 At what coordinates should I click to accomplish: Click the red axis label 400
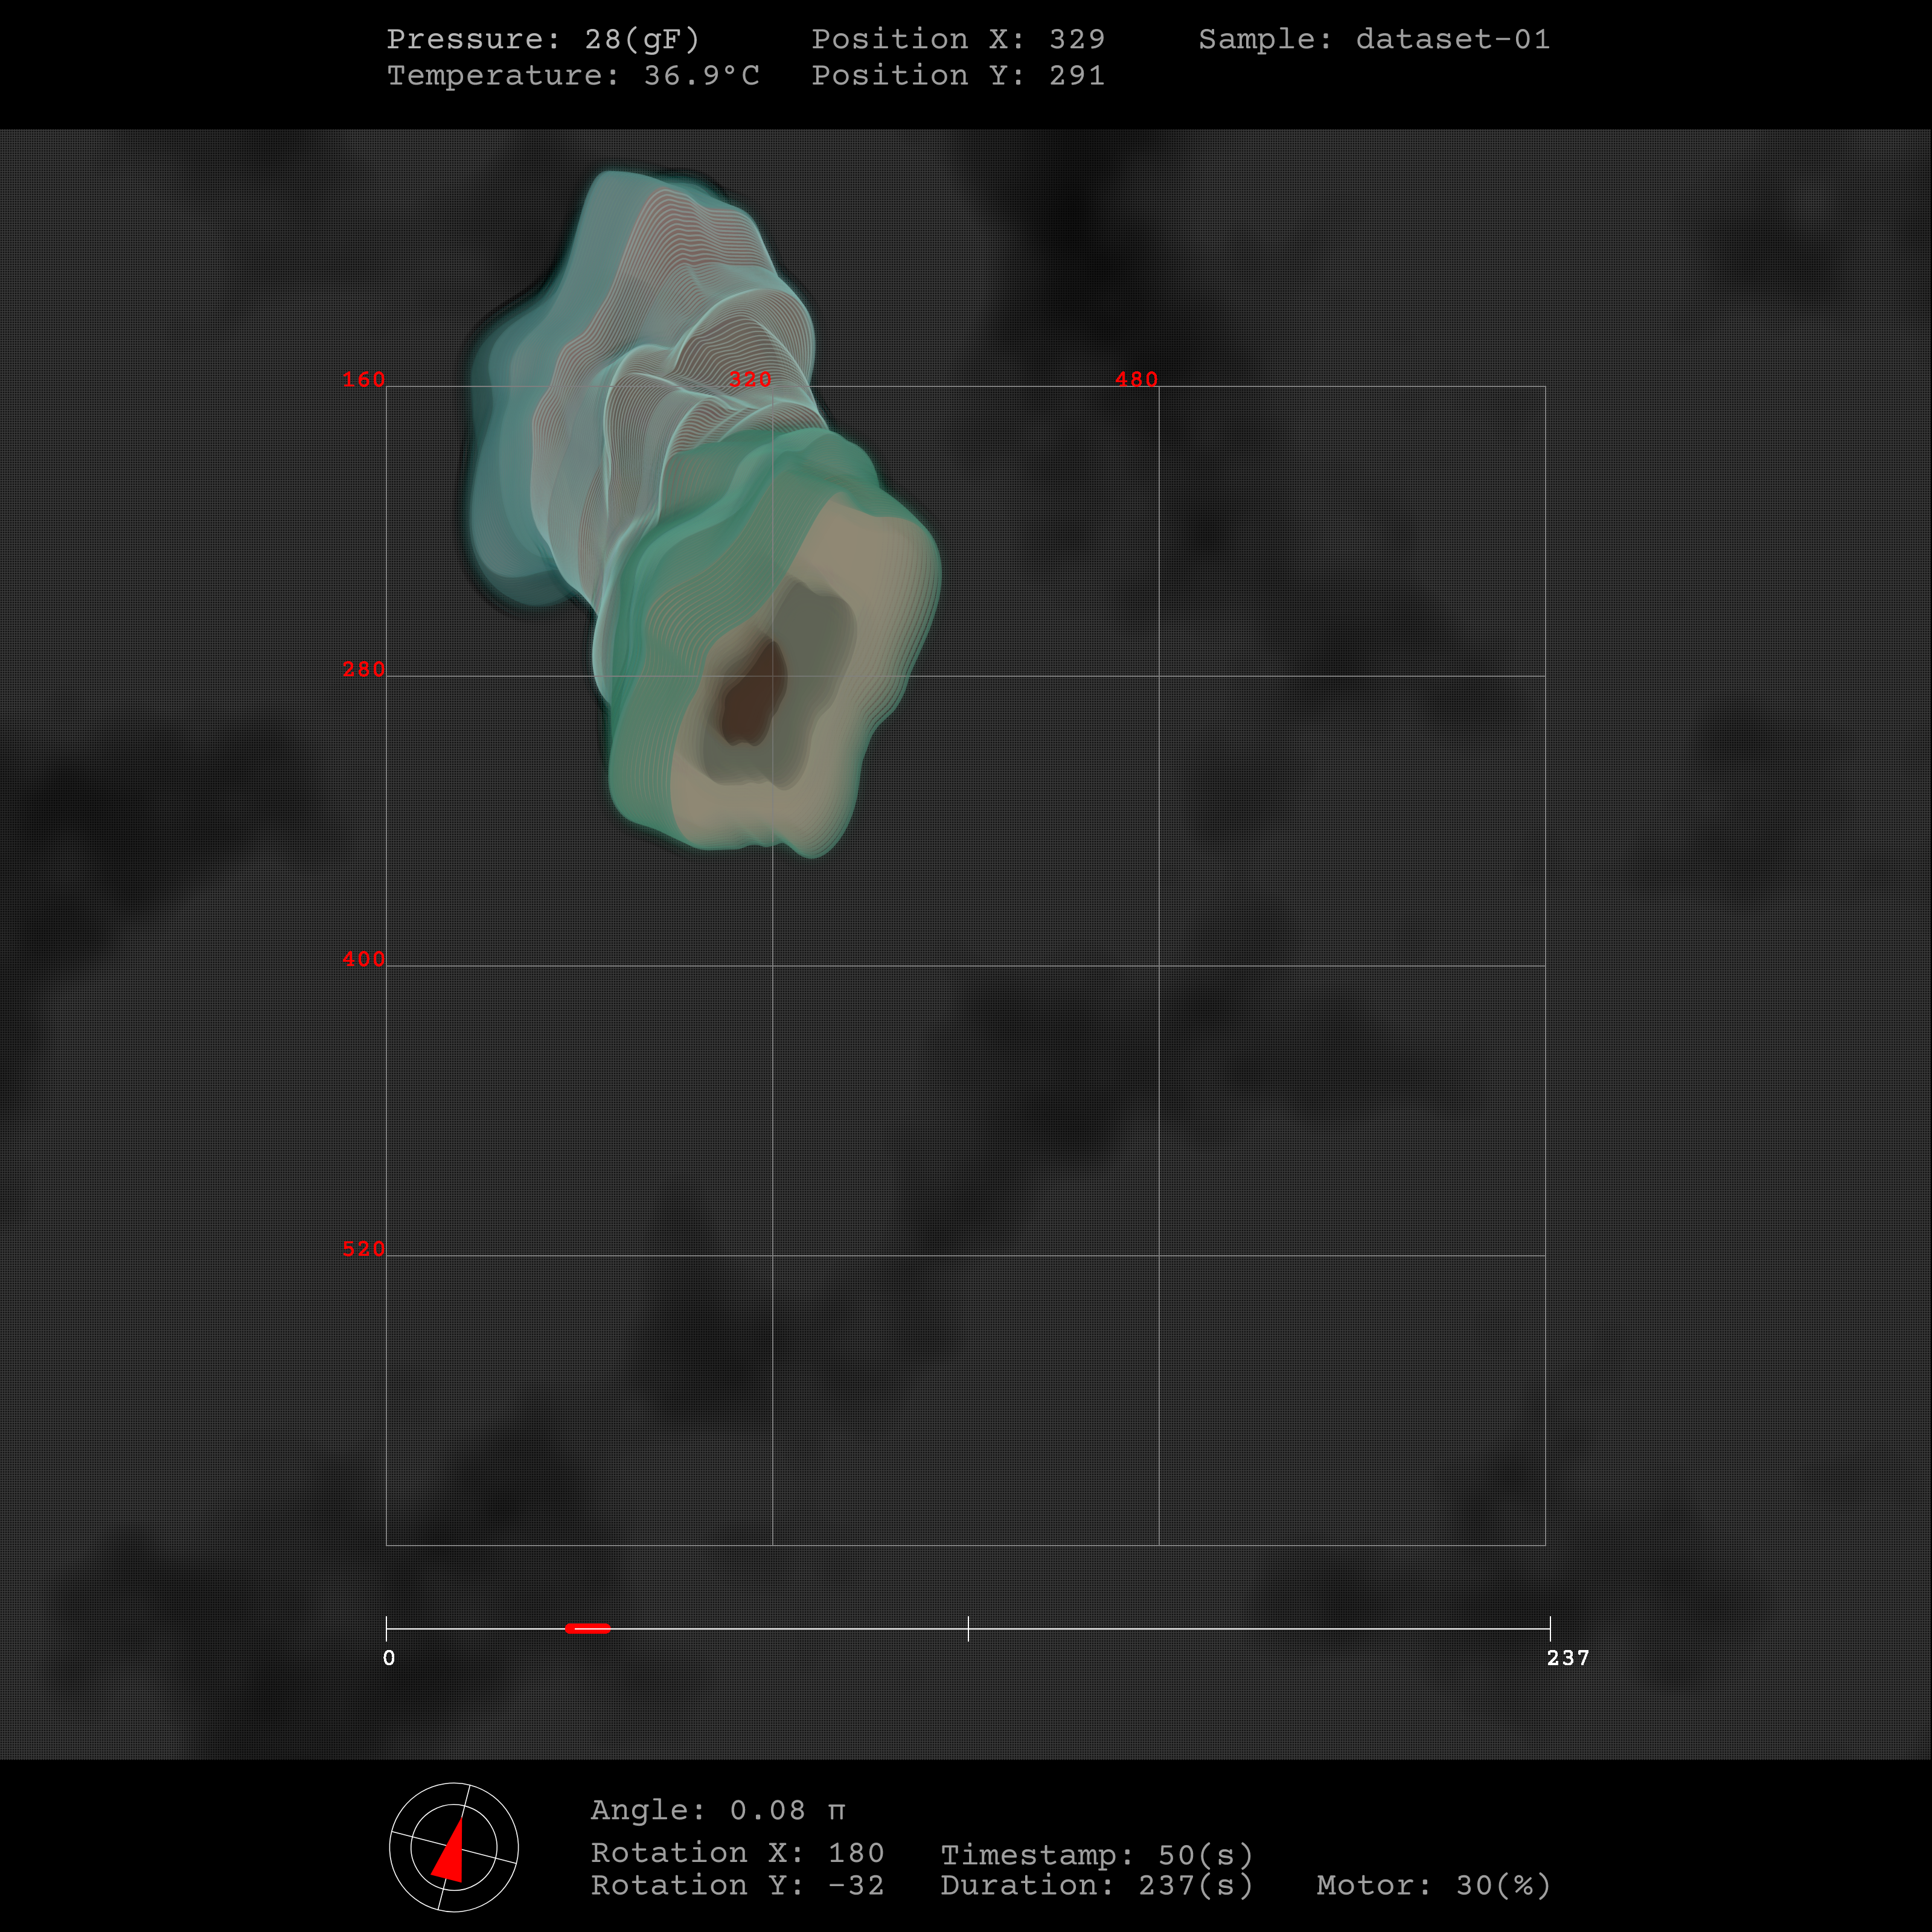point(363,959)
